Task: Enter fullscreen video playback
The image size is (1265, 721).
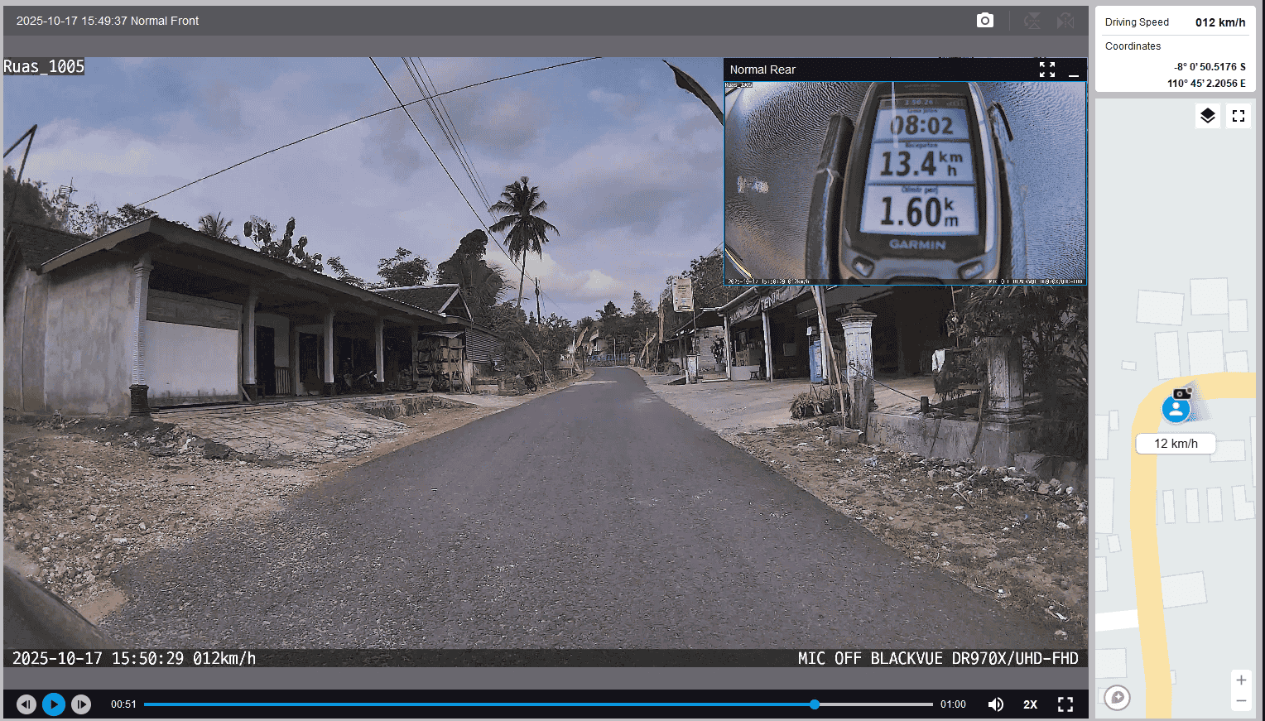Action: click(1065, 704)
